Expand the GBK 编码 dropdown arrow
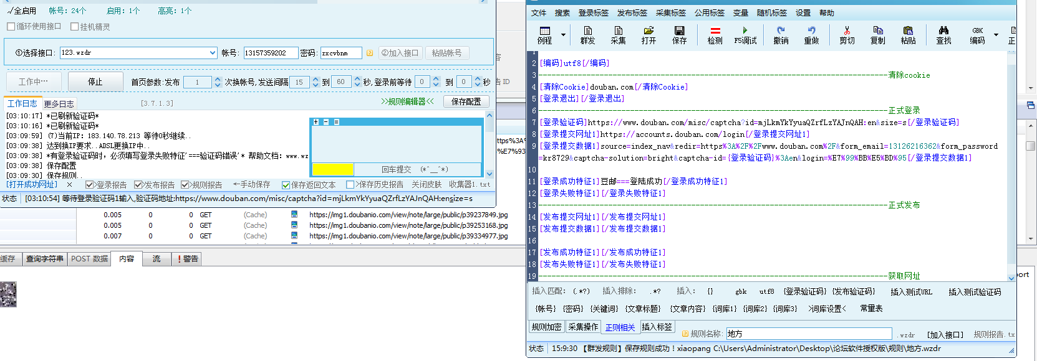Image resolution: width=1037 pixels, height=361 pixels. click(996, 35)
